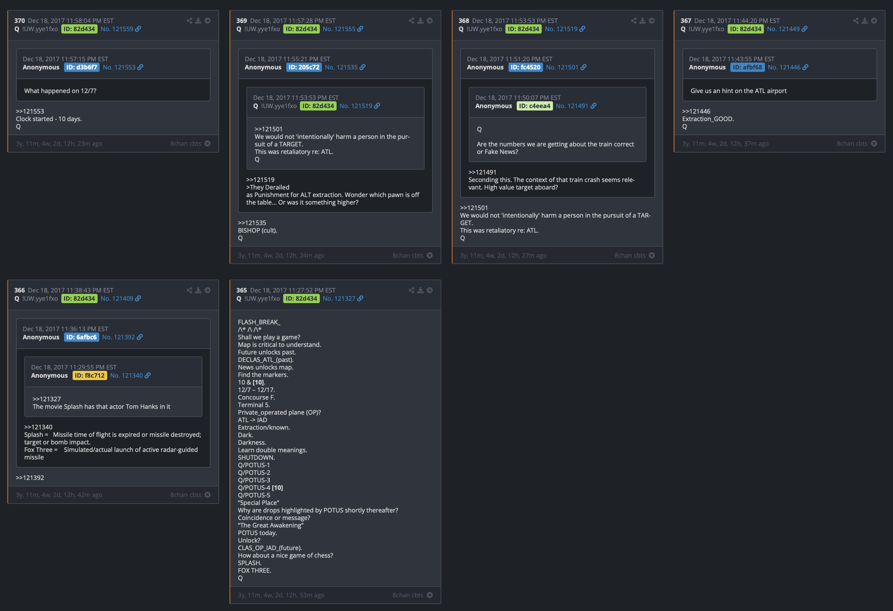Download post 366 with its download icon
Image resolution: width=893 pixels, height=611 pixels.
click(198, 290)
